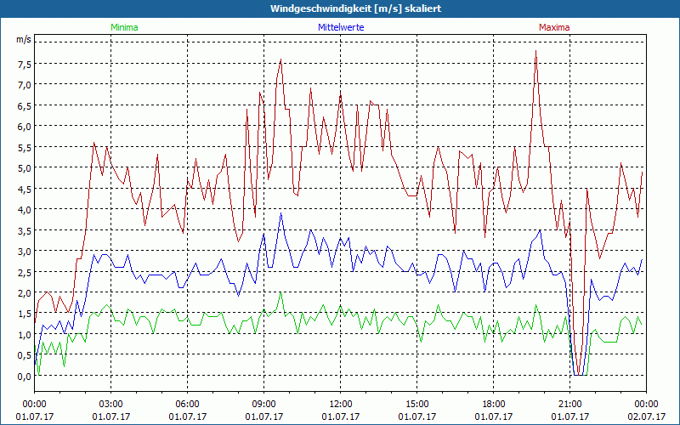Click the 03:00 time axis label
Viewport: 680px width, 425px height.
pyautogui.click(x=110, y=404)
